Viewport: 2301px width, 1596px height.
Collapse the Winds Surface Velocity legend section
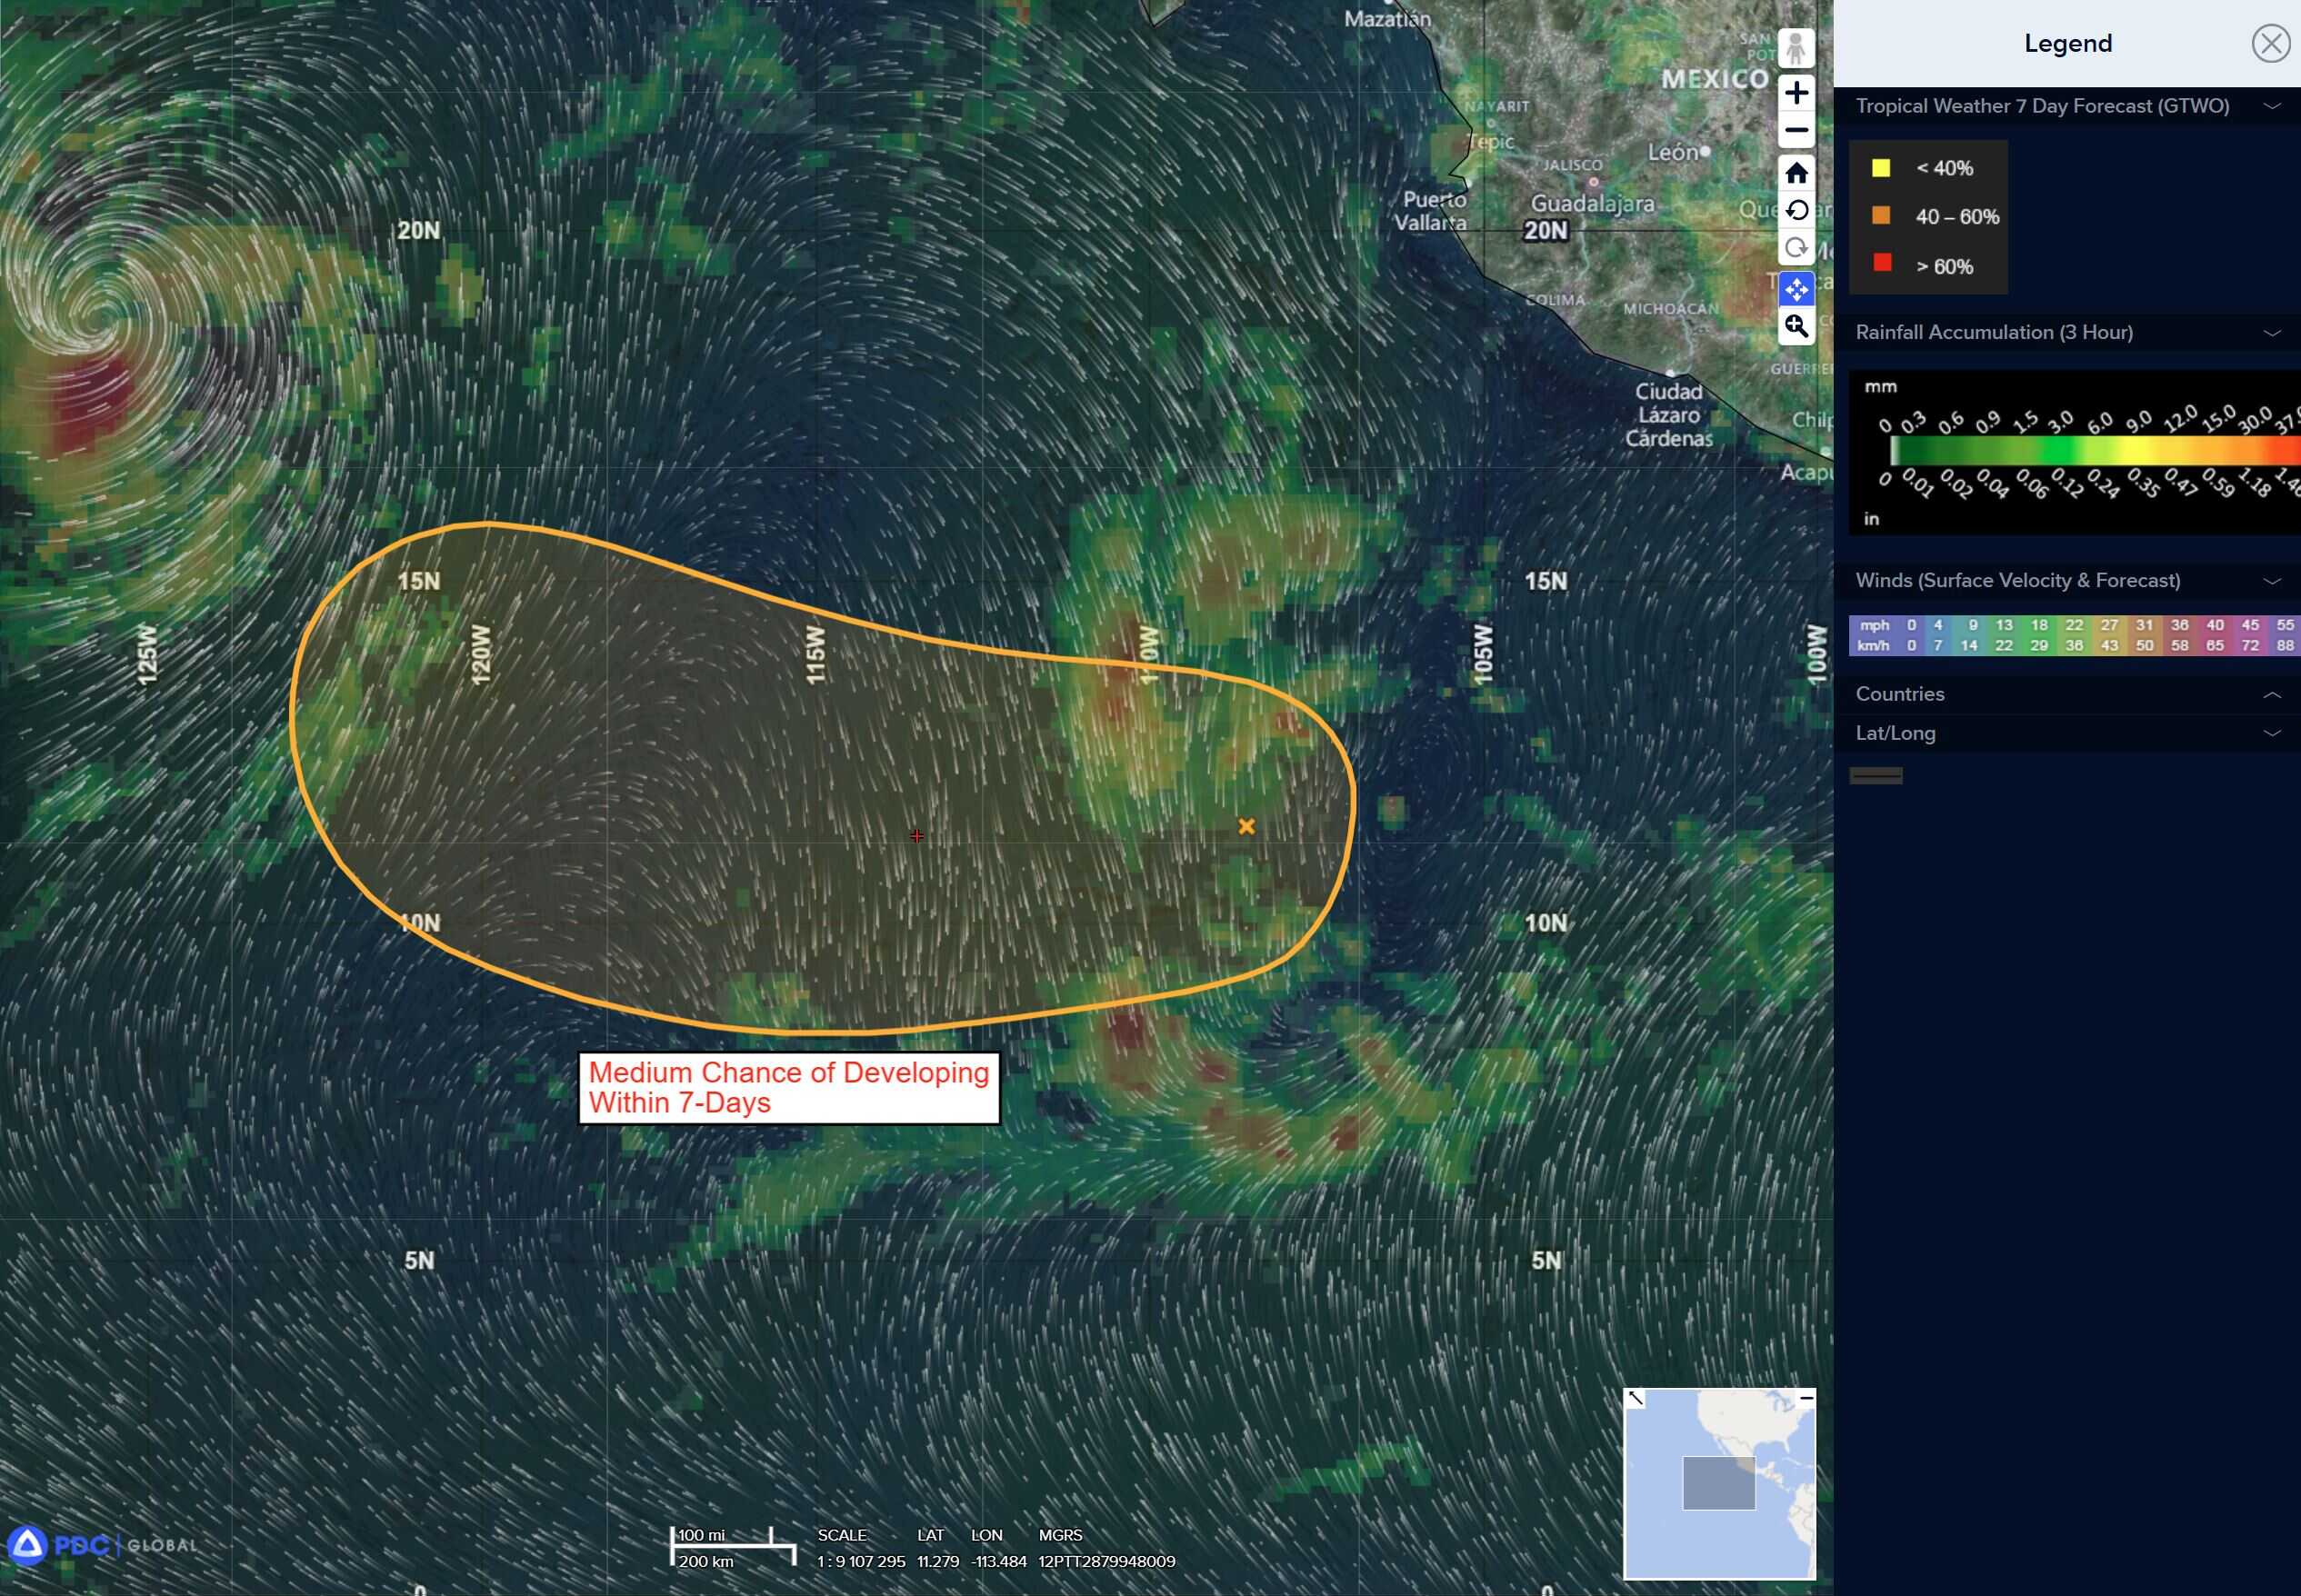tap(2271, 581)
